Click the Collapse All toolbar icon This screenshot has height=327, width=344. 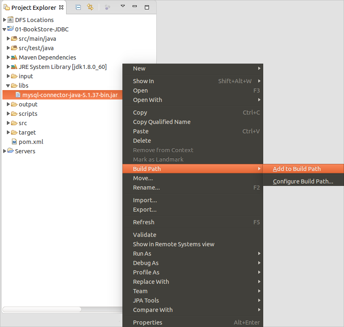click(78, 7)
